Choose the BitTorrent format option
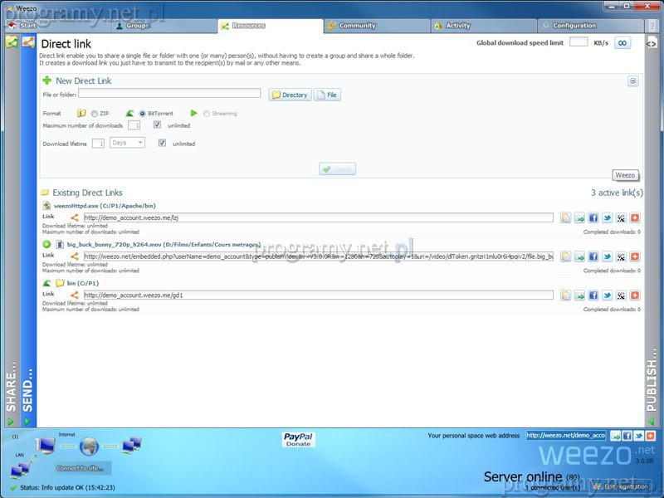The width and height of the screenshot is (664, 498). (142, 114)
